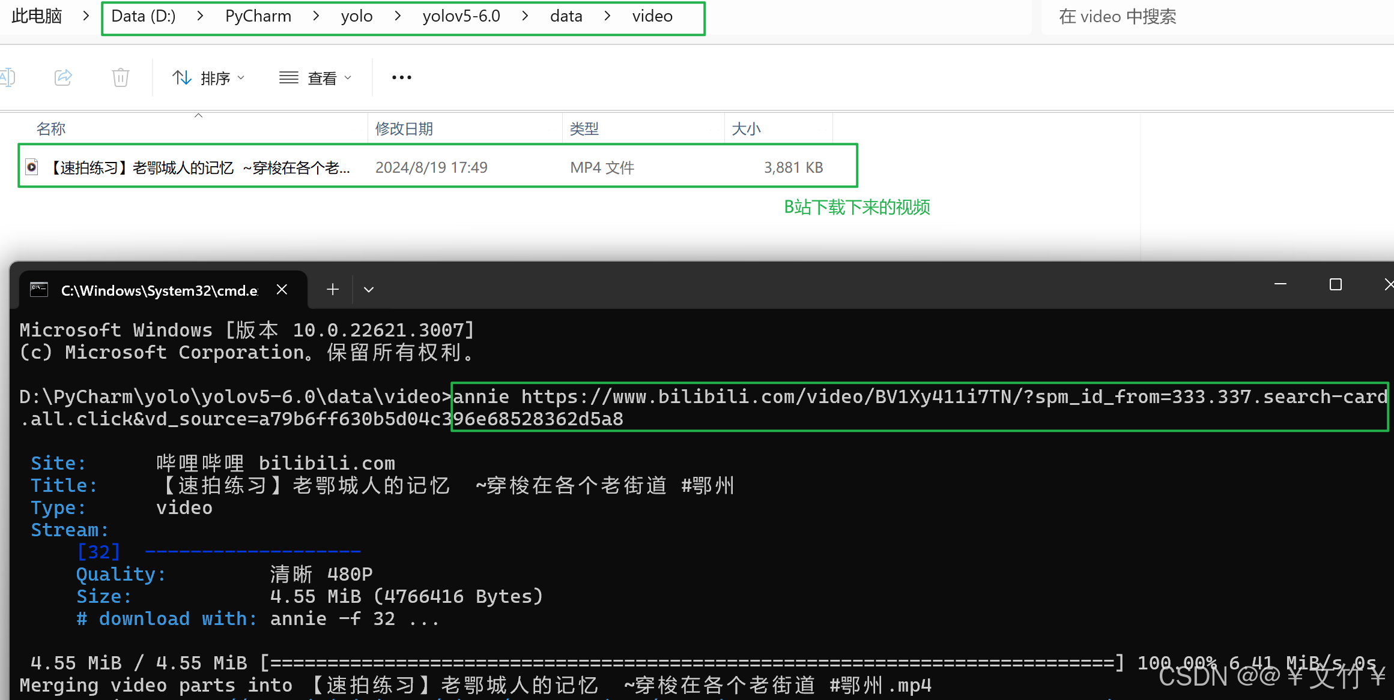Open terminal profiles dropdown chevron

369,290
